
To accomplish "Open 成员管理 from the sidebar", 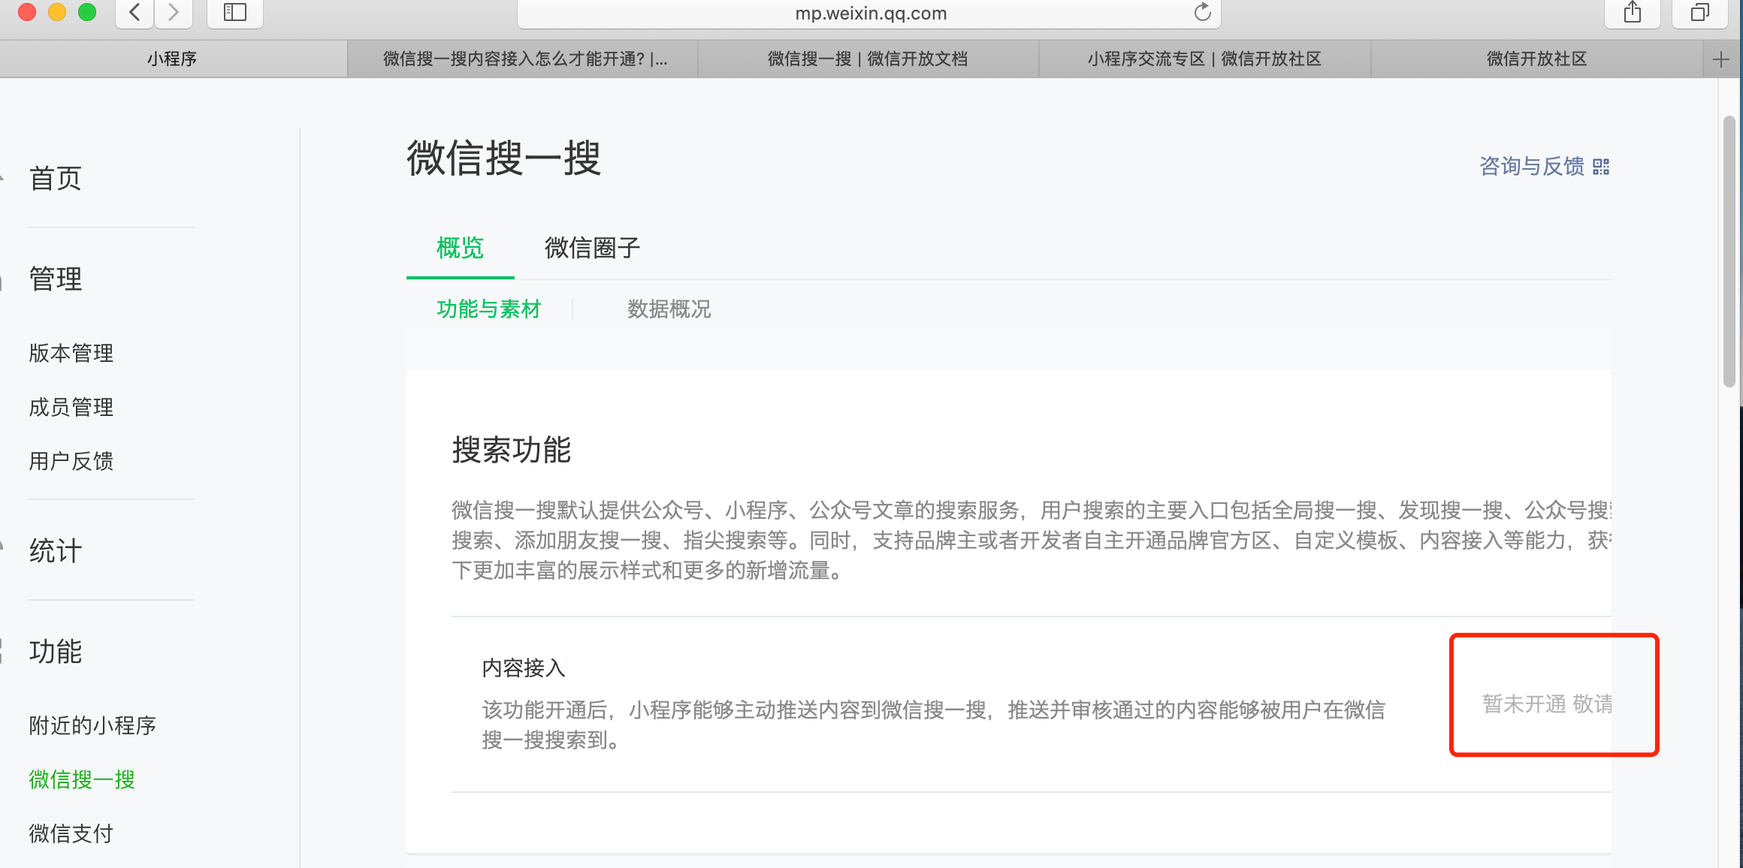I will (x=71, y=407).
